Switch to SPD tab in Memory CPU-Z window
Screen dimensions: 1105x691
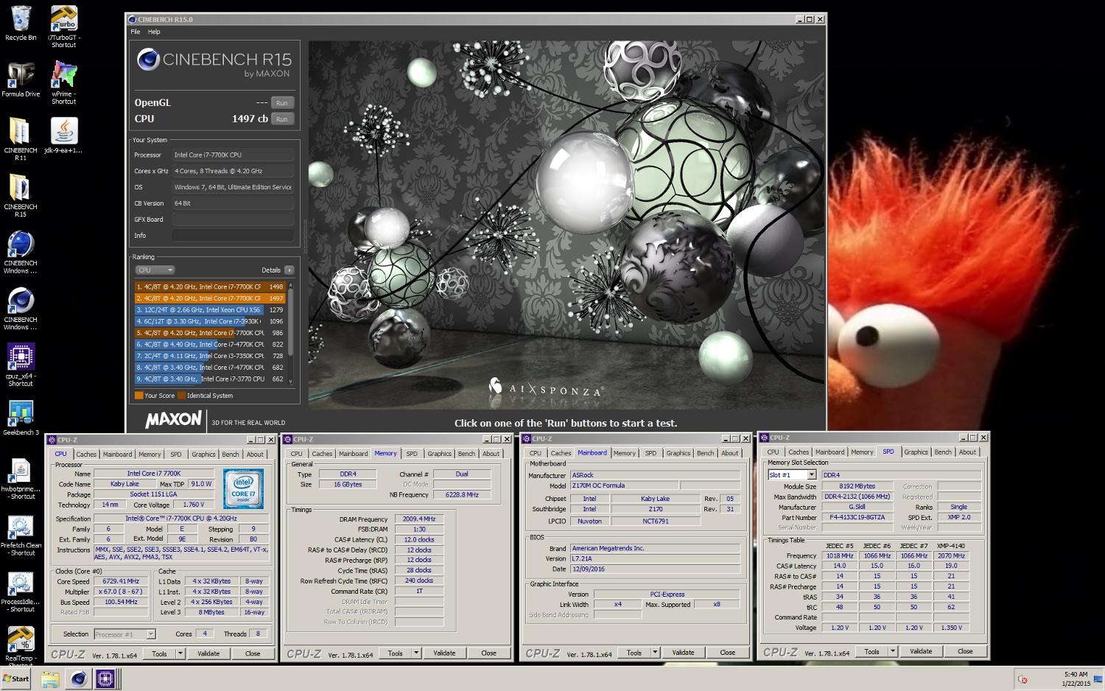click(x=412, y=454)
